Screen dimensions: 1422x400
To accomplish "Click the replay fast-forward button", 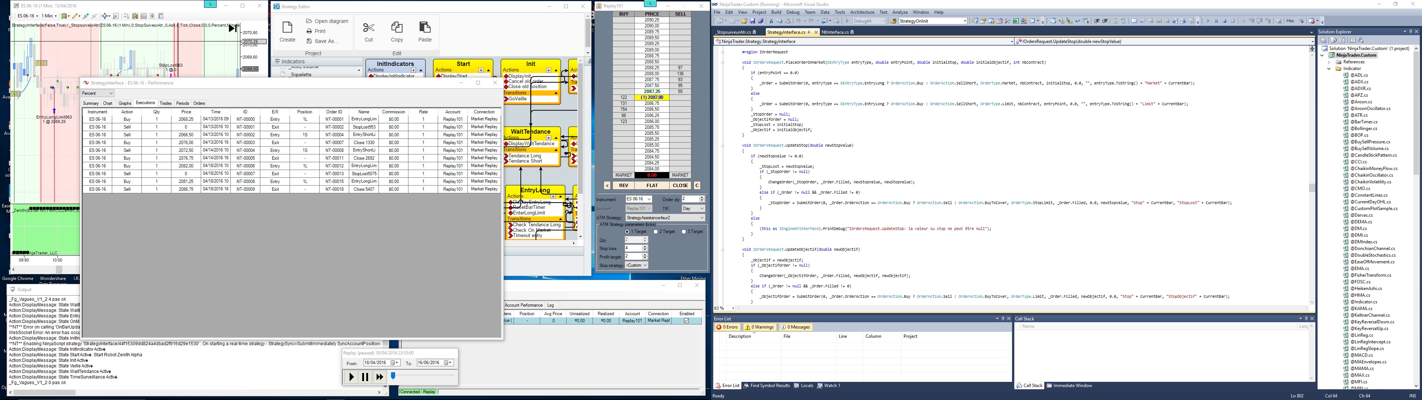I will pyautogui.click(x=379, y=377).
